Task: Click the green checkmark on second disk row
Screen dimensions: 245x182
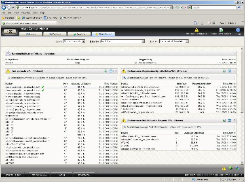Action: coord(43,90)
